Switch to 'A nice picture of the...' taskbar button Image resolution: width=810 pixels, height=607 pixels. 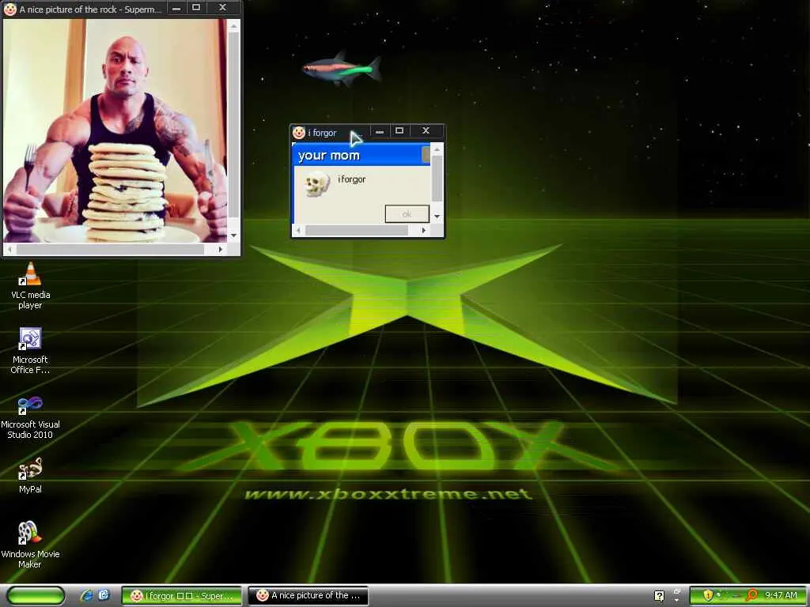point(308,596)
